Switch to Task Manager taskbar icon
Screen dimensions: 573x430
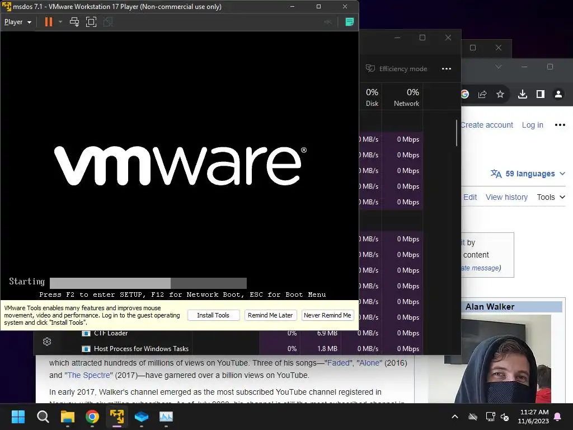(x=166, y=417)
